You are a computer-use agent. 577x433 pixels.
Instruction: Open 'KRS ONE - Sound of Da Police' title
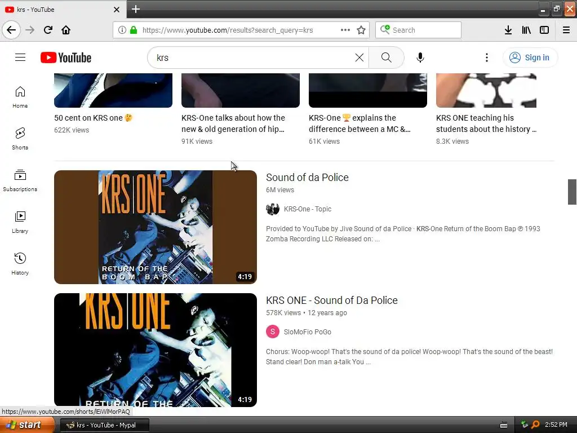(x=332, y=301)
